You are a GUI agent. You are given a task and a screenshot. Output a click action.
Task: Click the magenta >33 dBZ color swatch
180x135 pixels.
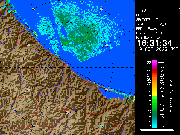(154, 63)
